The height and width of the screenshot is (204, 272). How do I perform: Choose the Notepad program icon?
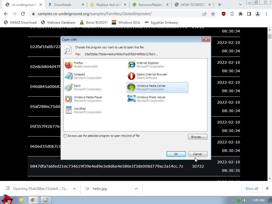(x=69, y=76)
